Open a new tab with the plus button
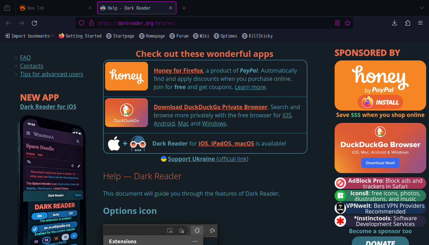Viewport: 429px width, 245px height. coord(184,8)
